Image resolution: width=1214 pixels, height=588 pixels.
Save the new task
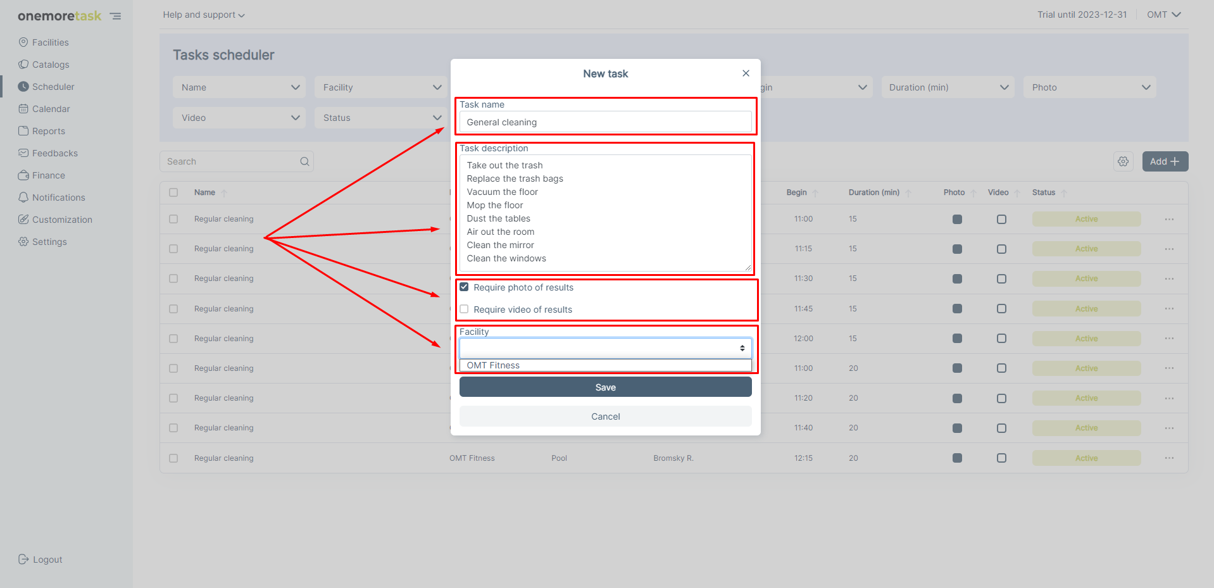coord(606,387)
